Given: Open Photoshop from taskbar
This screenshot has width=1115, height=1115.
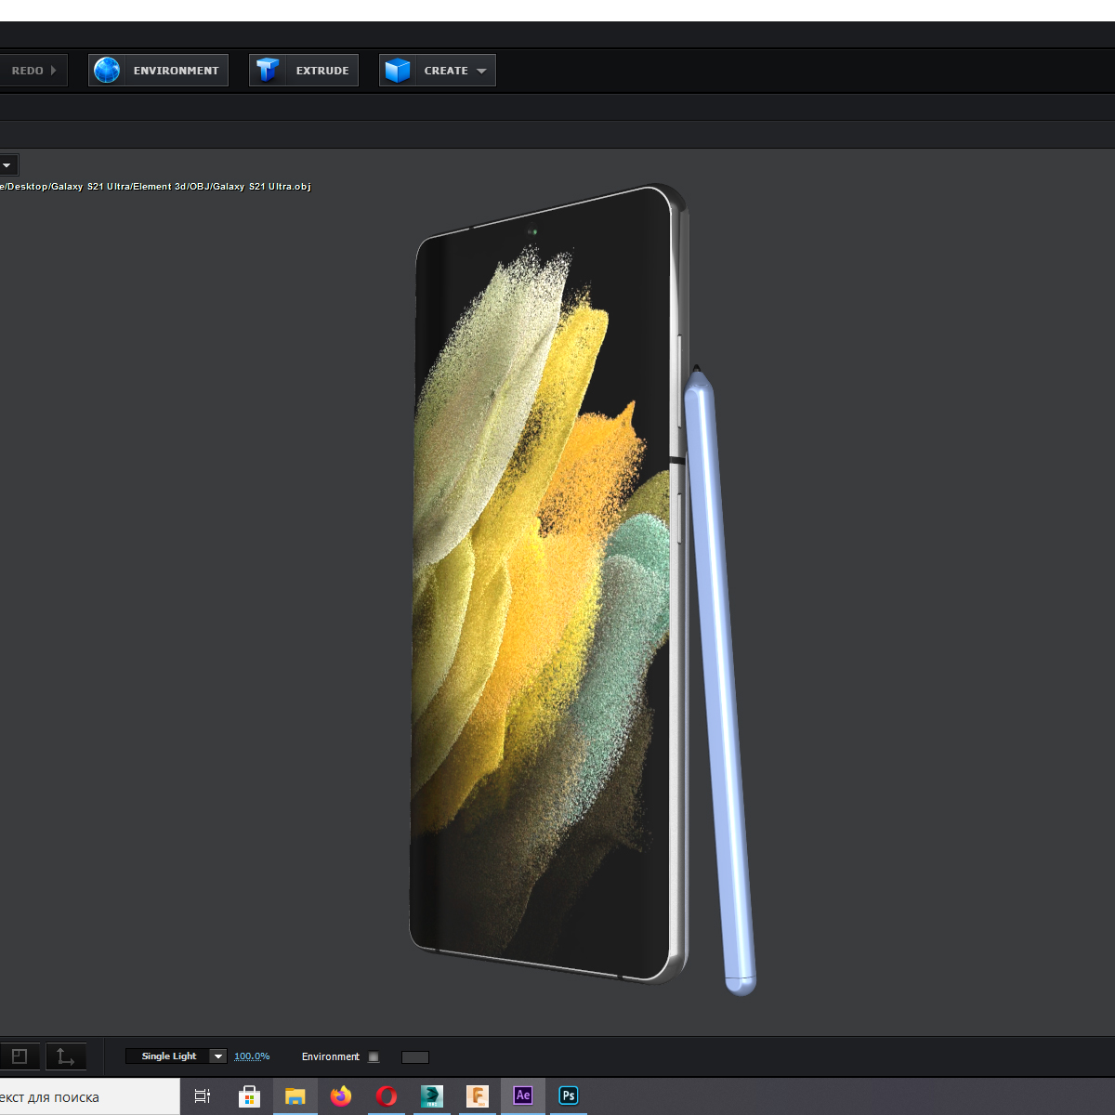Looking at the screenshot, I should [569, 1096].
